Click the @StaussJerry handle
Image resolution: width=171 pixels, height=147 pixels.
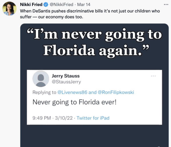[66, 82]
